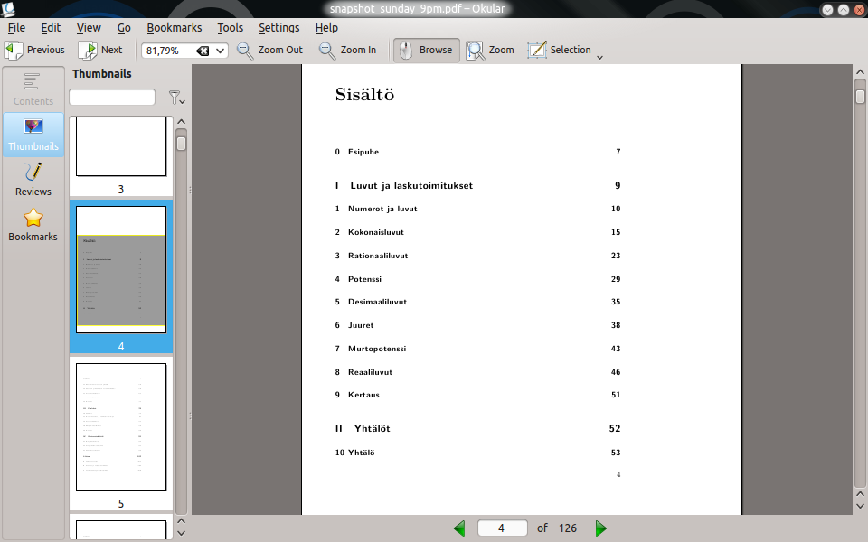868x542 pixels.
Task: Open the Reviews sidebar panel
Action: coord(33,180)
